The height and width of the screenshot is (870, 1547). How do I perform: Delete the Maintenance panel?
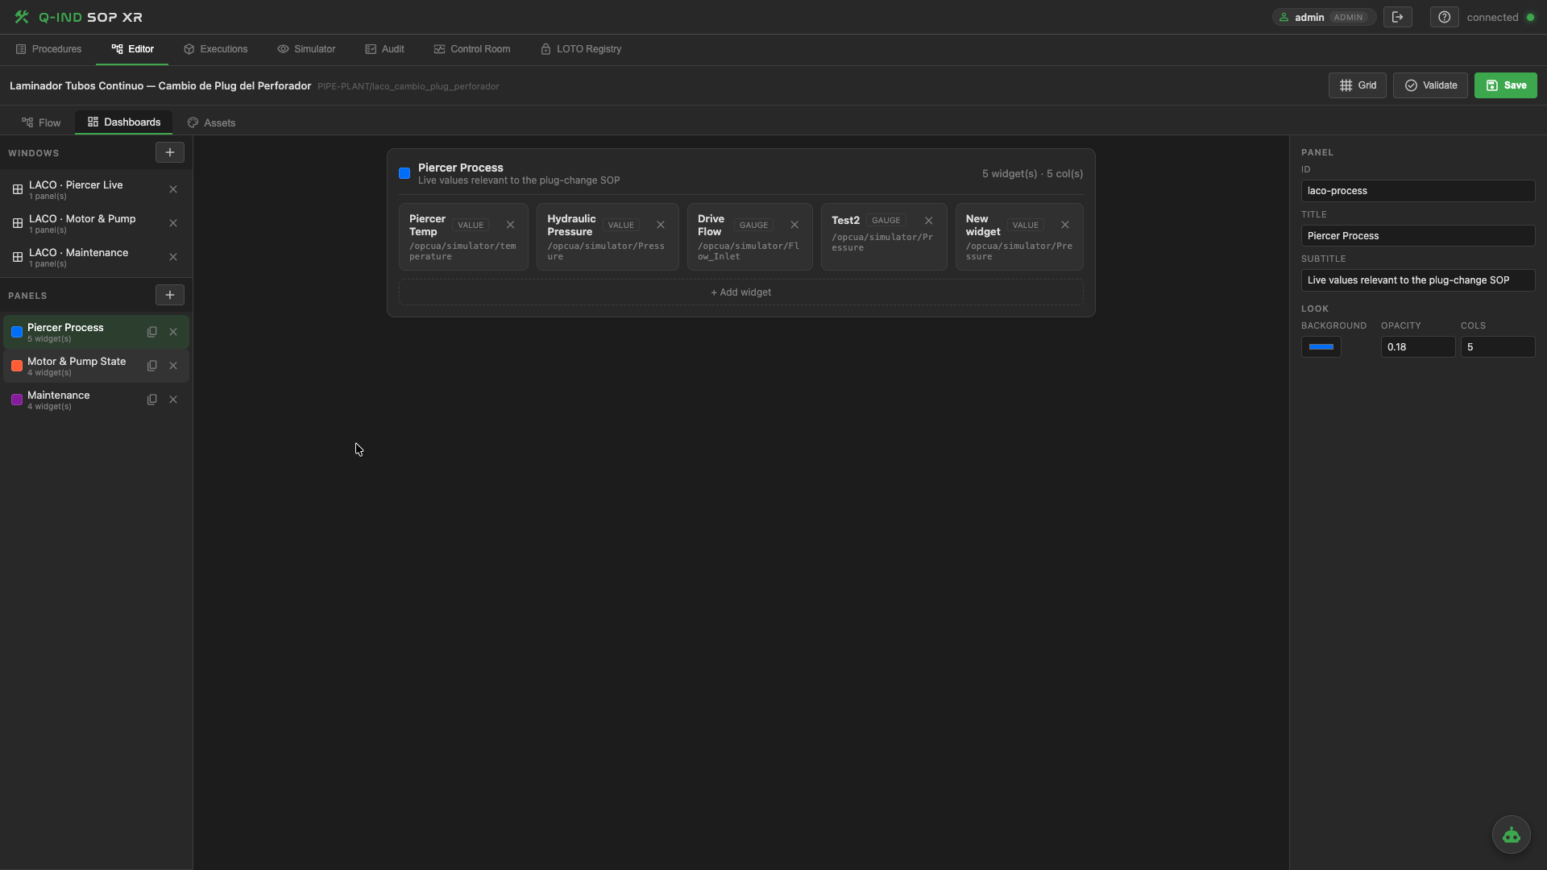click(173, 400)
